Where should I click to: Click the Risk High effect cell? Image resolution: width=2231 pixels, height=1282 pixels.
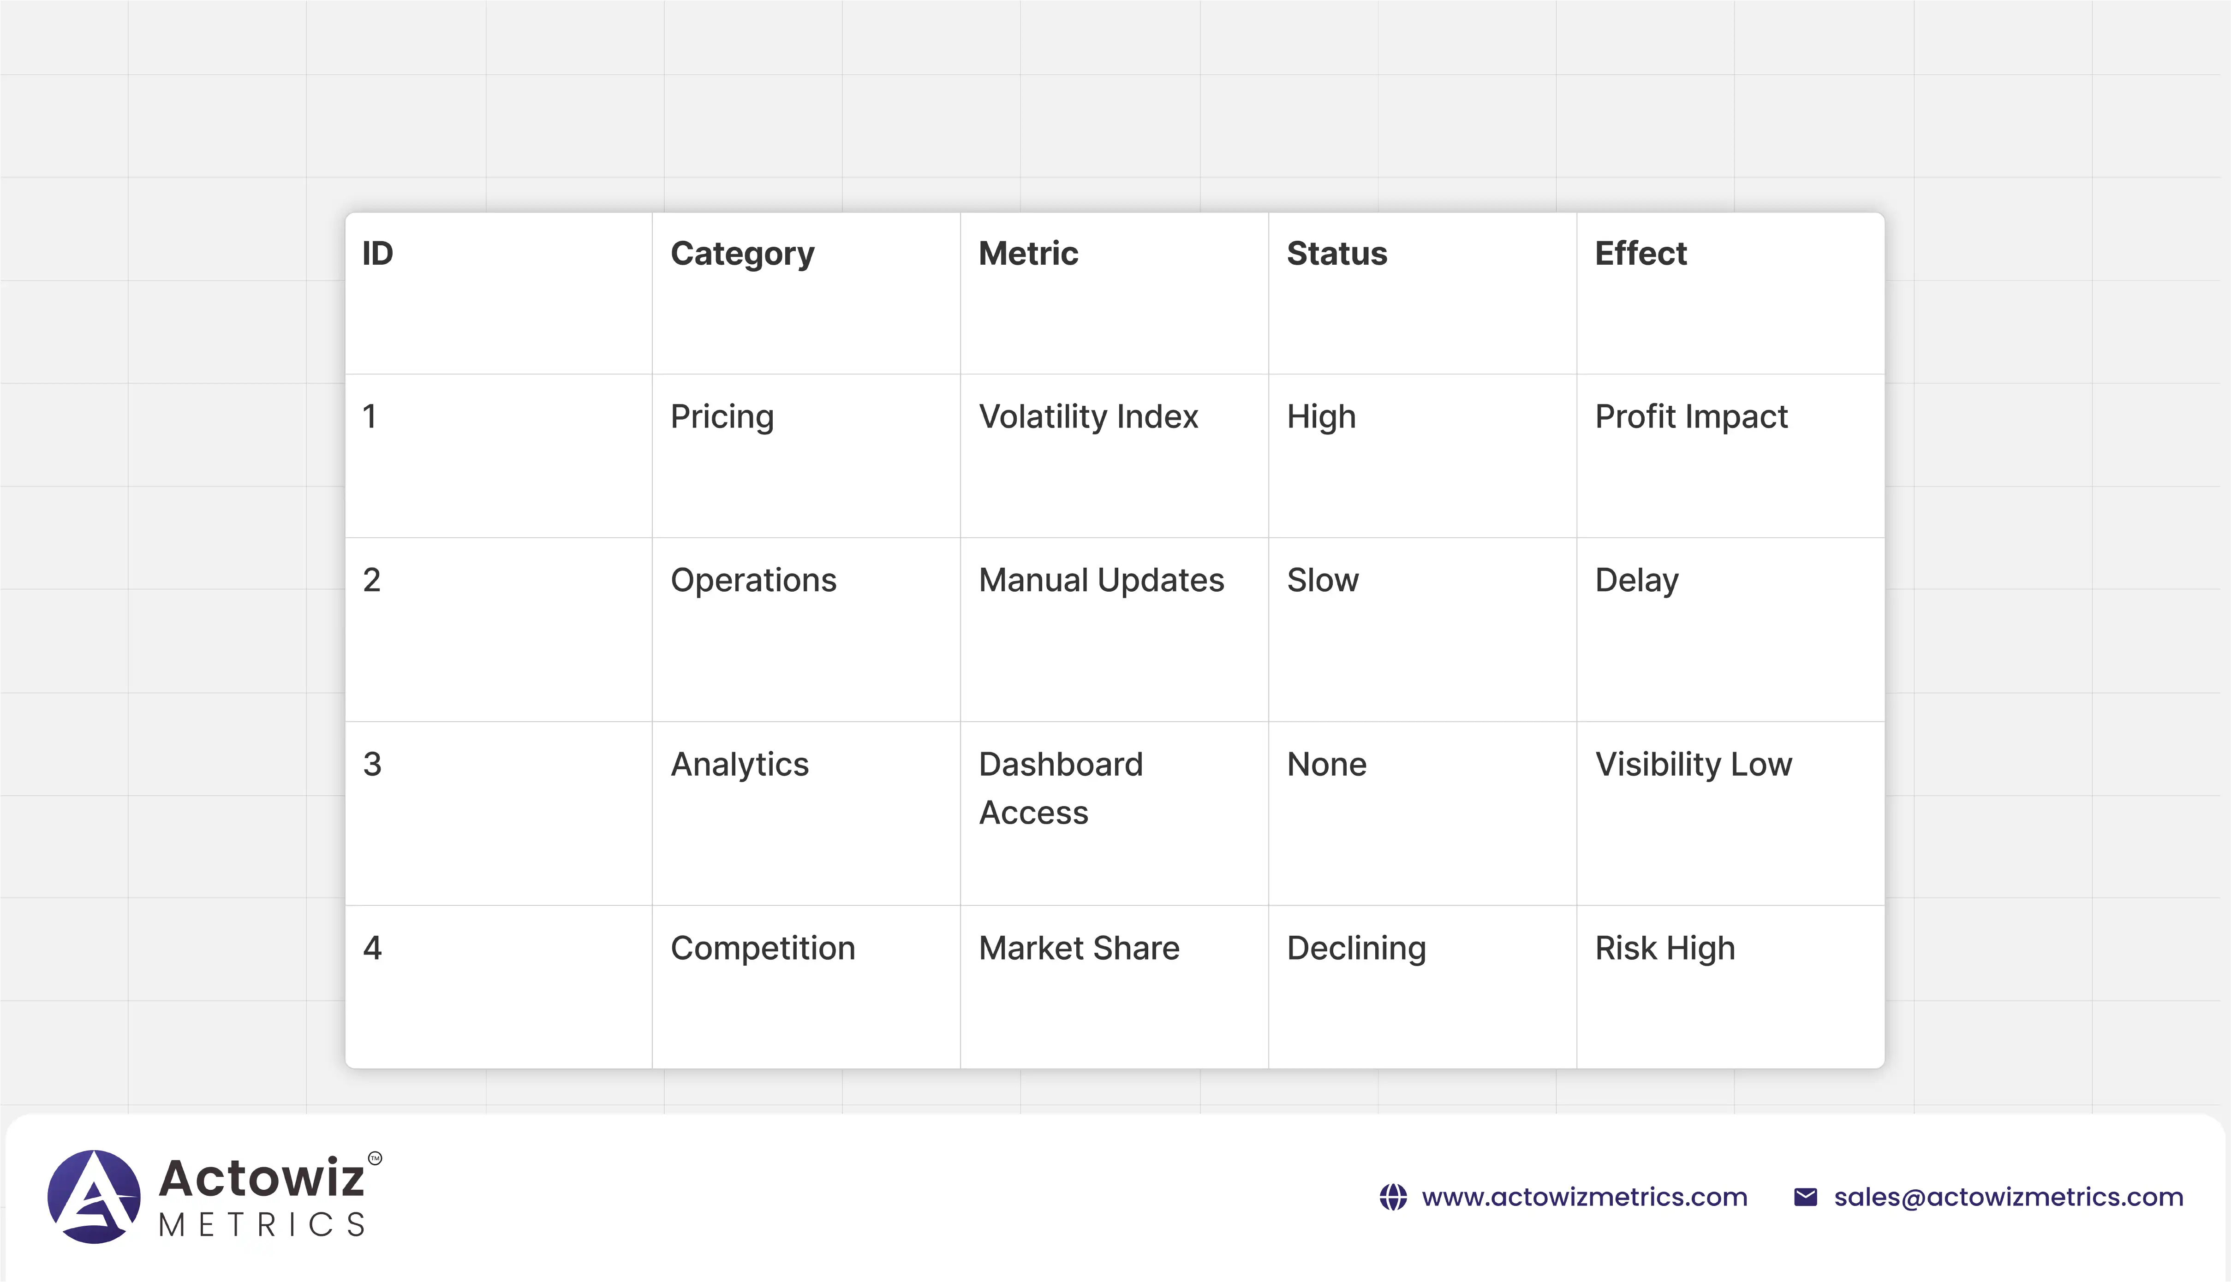coord(1664,948)
